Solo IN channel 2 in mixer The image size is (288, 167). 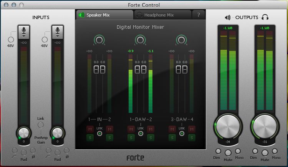[x=109, y=138]
